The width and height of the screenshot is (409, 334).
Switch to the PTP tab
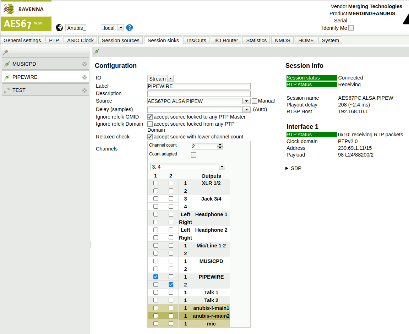pyautogui.click(x=54, y=40)
